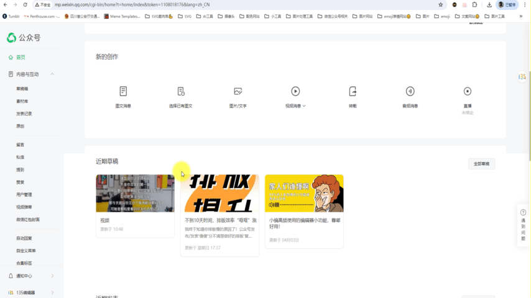Click the browser back arrow

(x=6, y=5)
